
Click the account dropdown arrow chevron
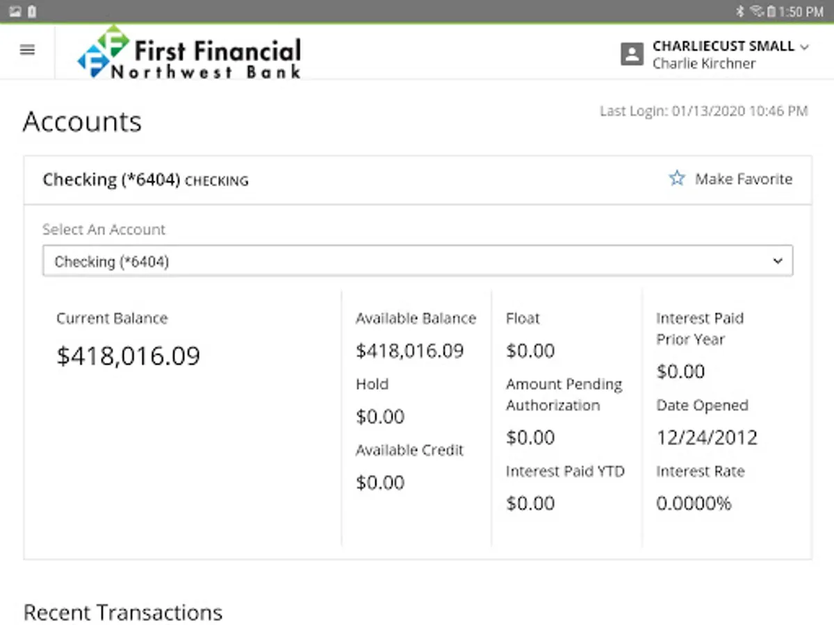[778, 261]
